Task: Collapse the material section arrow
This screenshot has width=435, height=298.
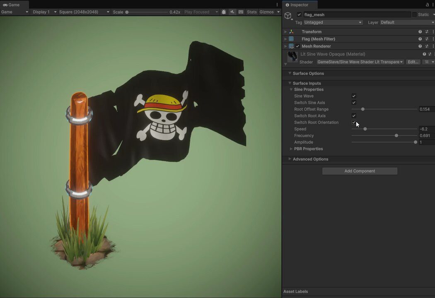Action: 285,64
